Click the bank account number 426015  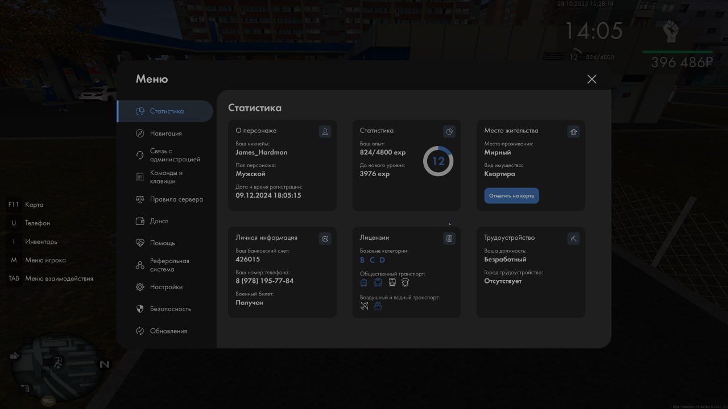(x=248, y=259)
